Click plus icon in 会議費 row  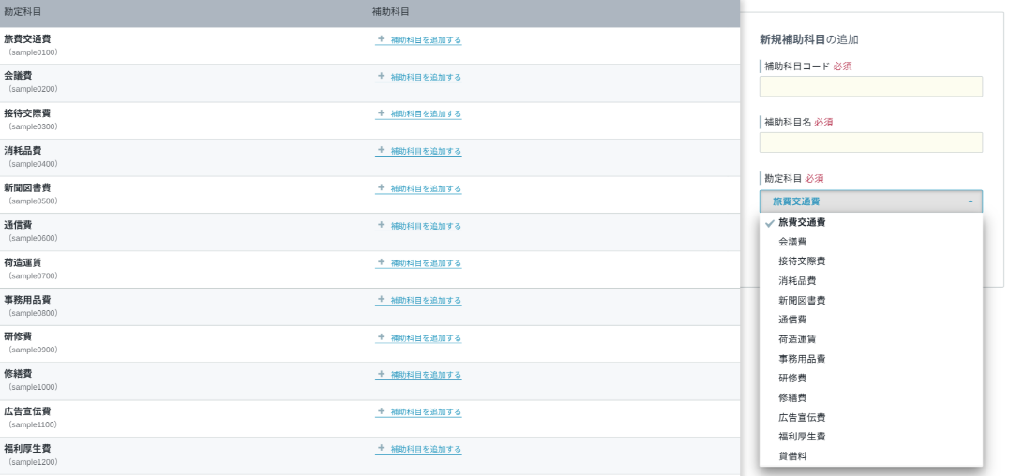[x=381, y=77]
